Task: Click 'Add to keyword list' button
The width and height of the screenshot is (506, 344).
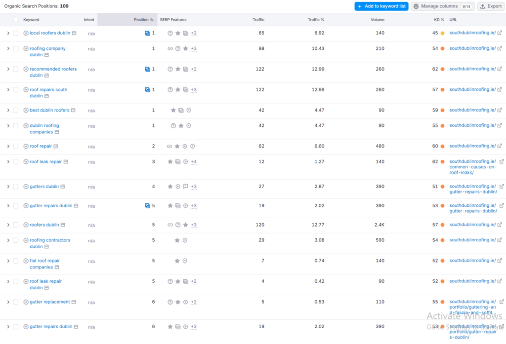Action: [x=381, y=6]
